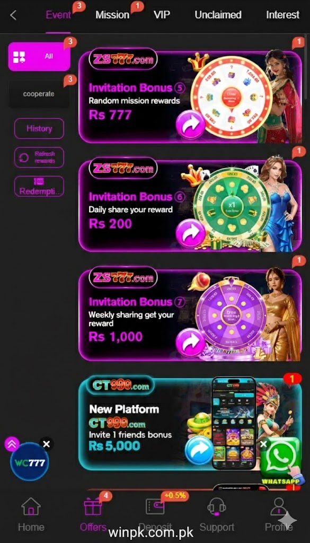The image size is (310, 543).
Task: Select the cooperate category filter
Action: click(x=39, y=94)
